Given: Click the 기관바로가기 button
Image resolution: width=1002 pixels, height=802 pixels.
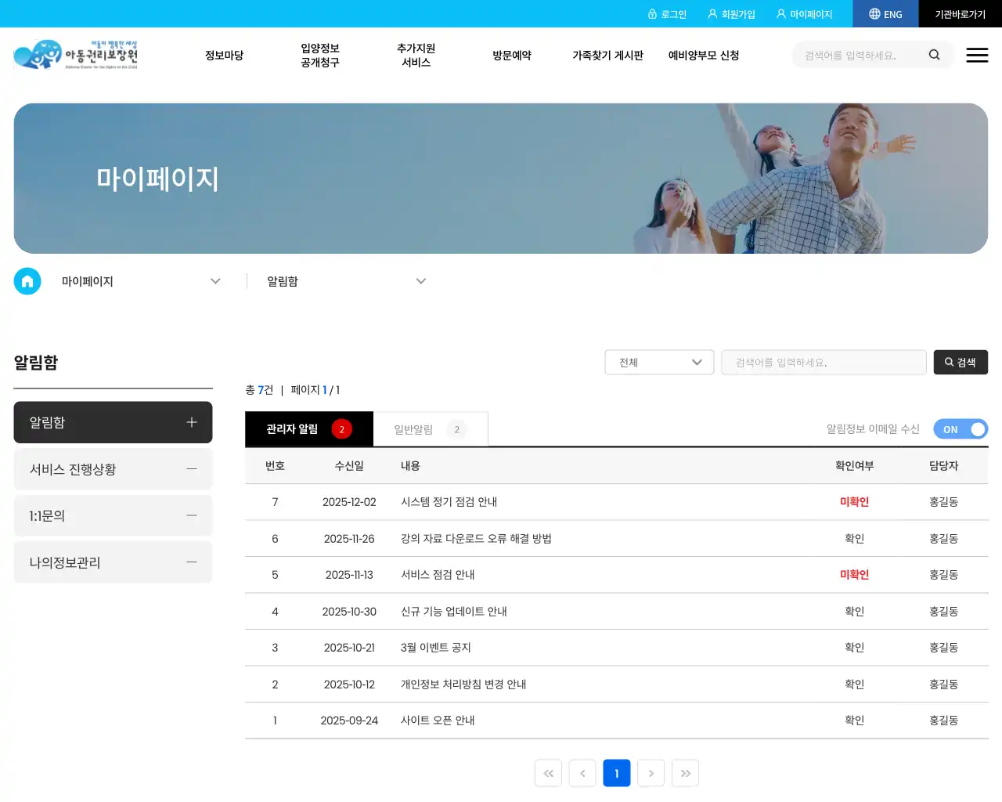Looking at the screenshot, I should tap(961, 13).
